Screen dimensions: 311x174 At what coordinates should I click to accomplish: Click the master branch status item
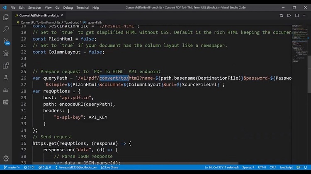click(12, 167)
